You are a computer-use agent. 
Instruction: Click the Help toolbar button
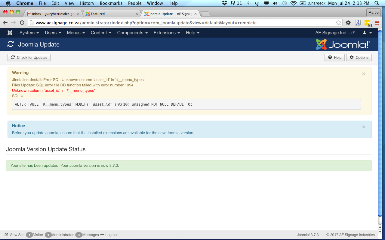tap(335, 57)
